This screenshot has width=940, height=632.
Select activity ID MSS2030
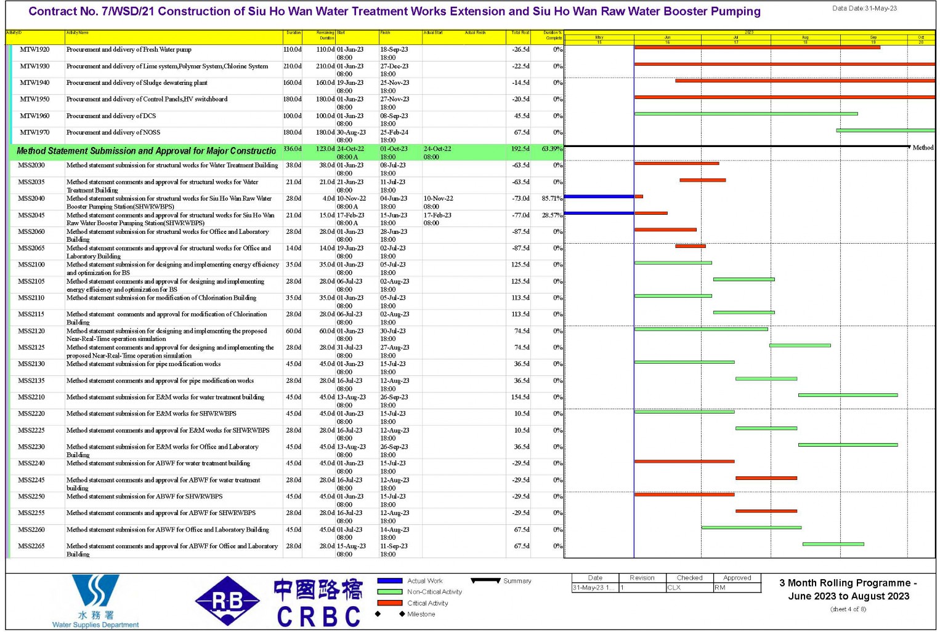tap(31, 166)
